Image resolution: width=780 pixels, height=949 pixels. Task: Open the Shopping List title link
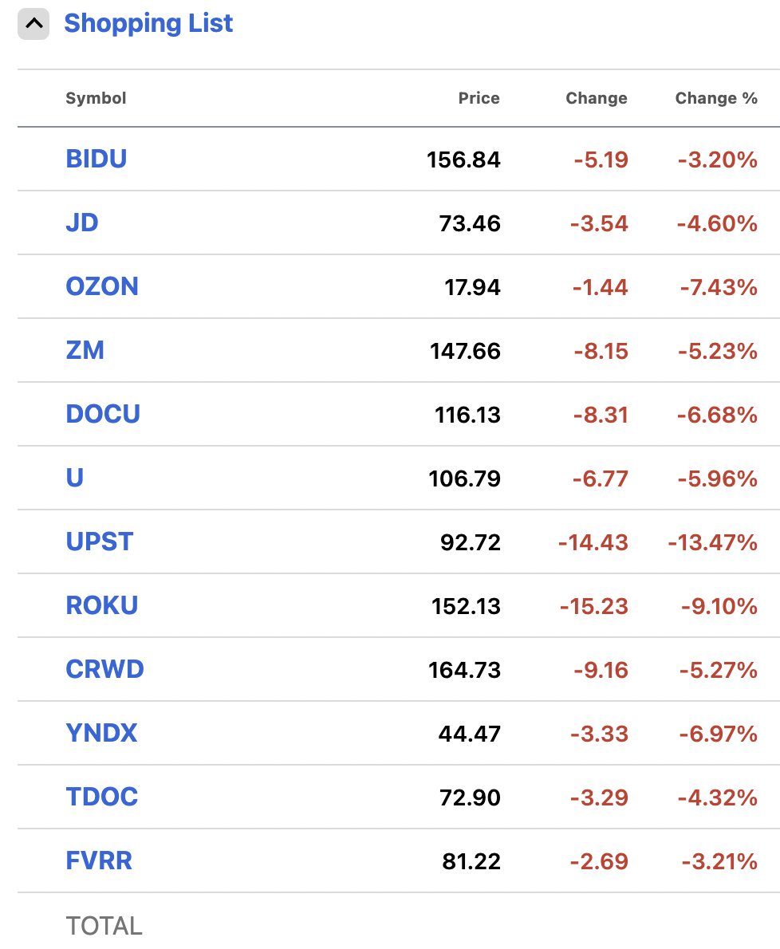pyautogui.click(x=148, y=24)
